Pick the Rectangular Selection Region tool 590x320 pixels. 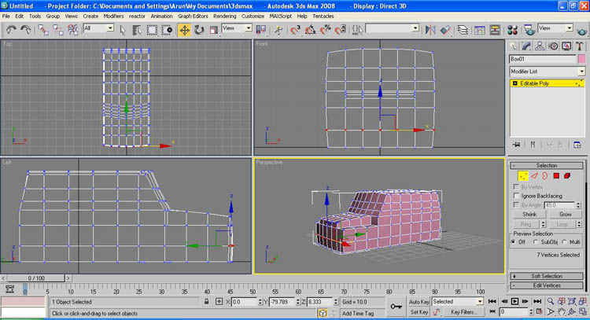[x=152, y=30]
